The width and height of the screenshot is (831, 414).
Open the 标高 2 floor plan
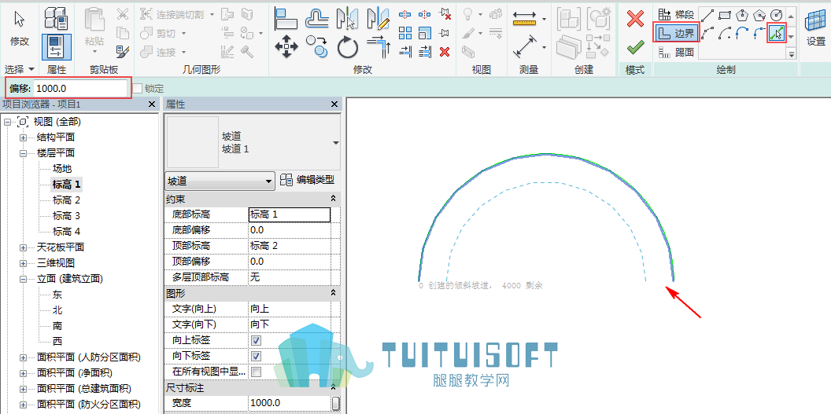pyautogui.click(x=66, y=200)
